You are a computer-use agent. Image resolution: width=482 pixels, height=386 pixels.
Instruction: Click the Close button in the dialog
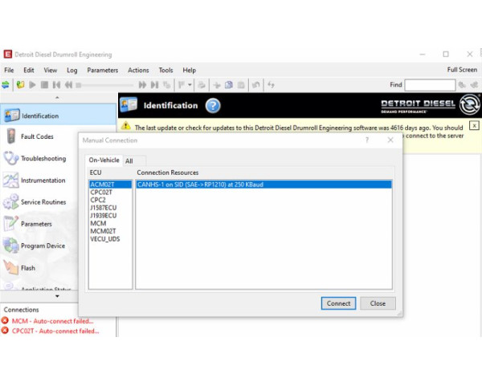(x=378, y=303)
